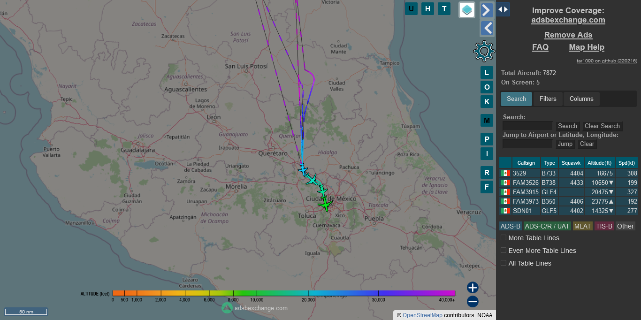Sort table by Squawk column

pyautogui.click(x=571, y=163)
